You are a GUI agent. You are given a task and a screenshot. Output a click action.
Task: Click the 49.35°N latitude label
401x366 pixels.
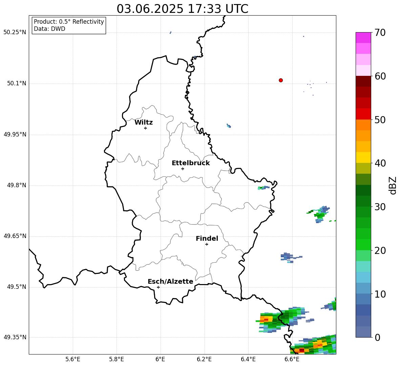(x=15, y=337)
